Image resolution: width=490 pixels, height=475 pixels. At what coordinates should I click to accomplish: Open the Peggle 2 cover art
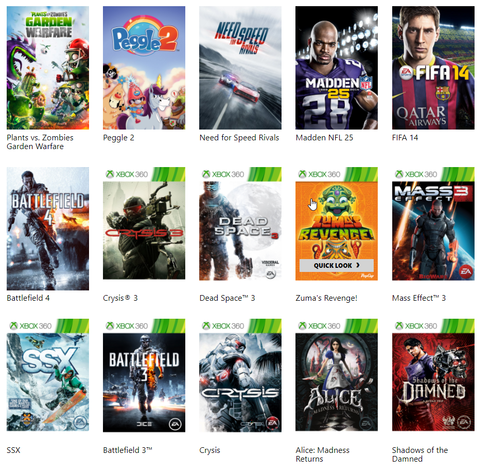coord(144,68)
